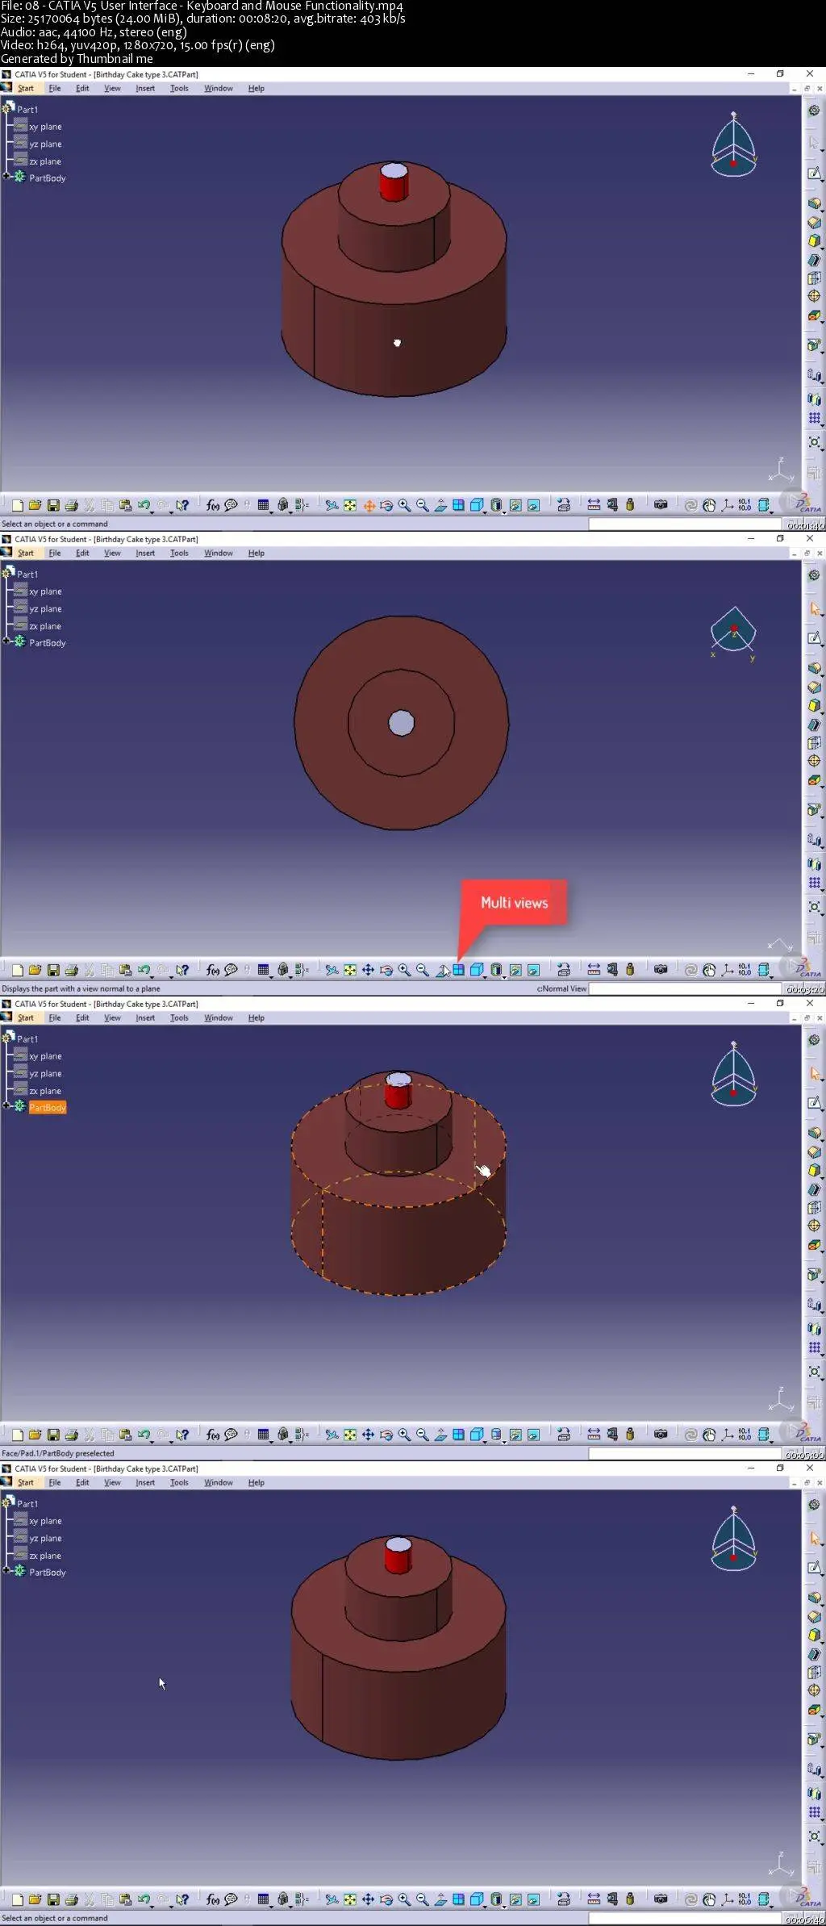This screenshot has height=1926, width=826.
Task: Expand the highlighted PartBody node in the 00:05:00 frame
Action: click(x=6, y=1105)
